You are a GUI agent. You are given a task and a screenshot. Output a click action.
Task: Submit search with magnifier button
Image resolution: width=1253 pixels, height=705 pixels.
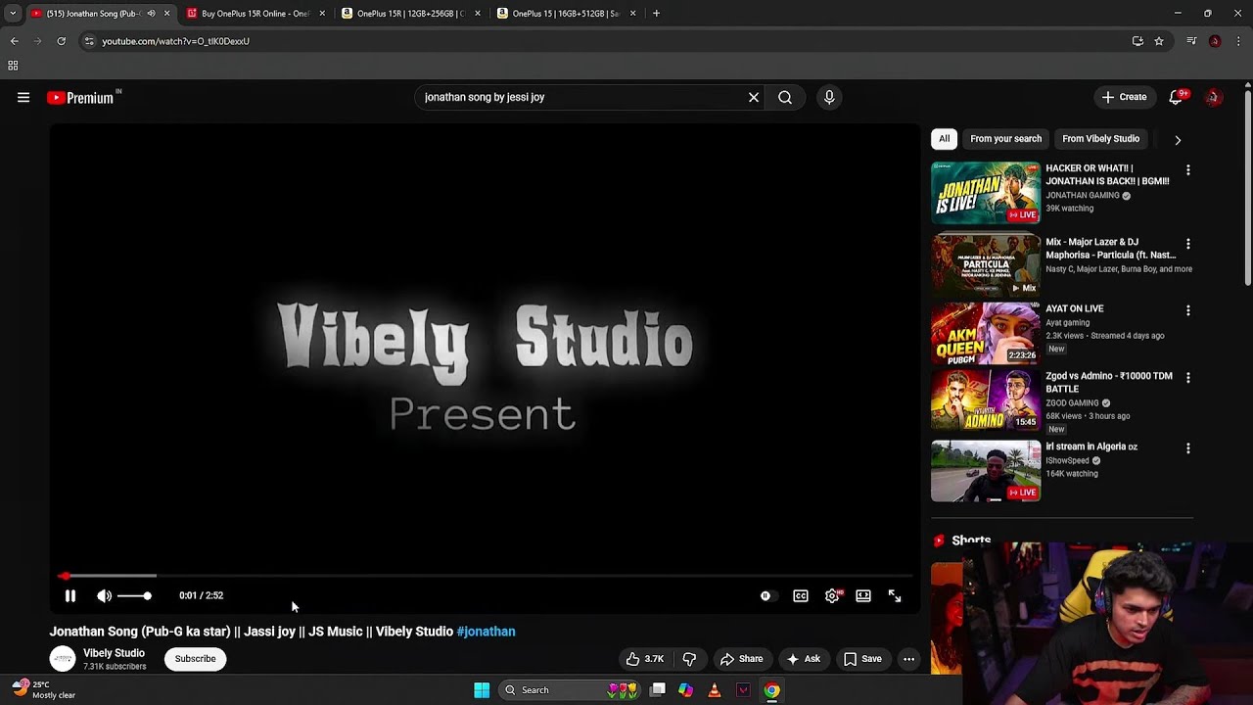[785, 97]
